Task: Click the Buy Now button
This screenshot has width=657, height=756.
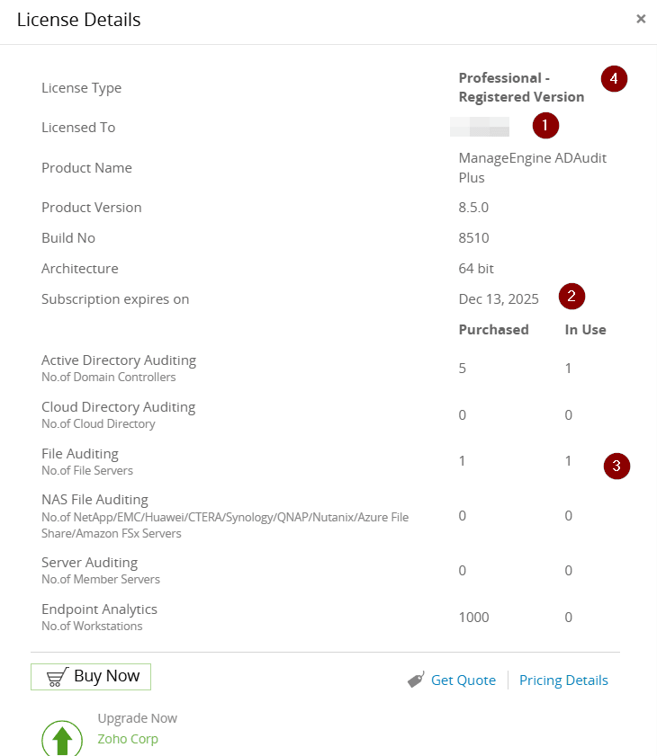Action: (x=91, y=676)
